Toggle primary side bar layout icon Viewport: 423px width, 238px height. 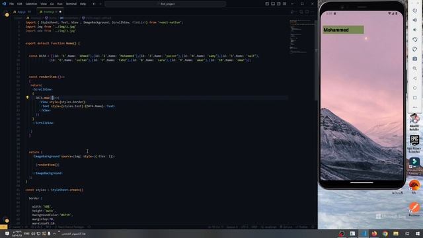click(x=267, y=4)
